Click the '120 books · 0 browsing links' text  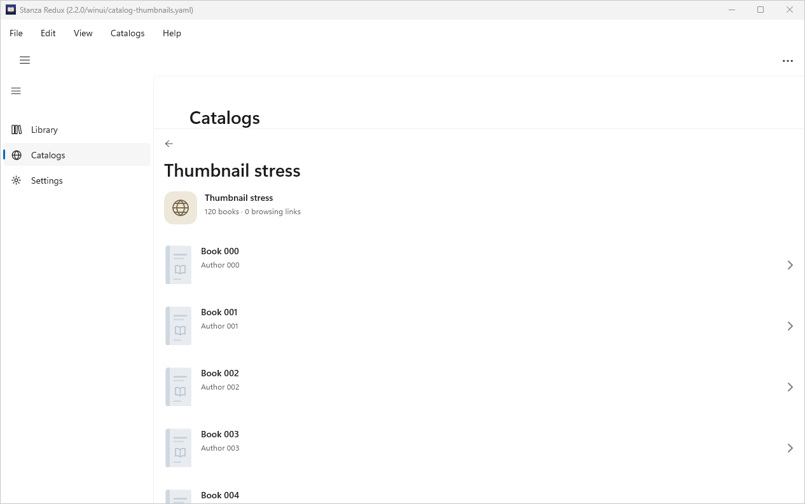tap(252, 212)
